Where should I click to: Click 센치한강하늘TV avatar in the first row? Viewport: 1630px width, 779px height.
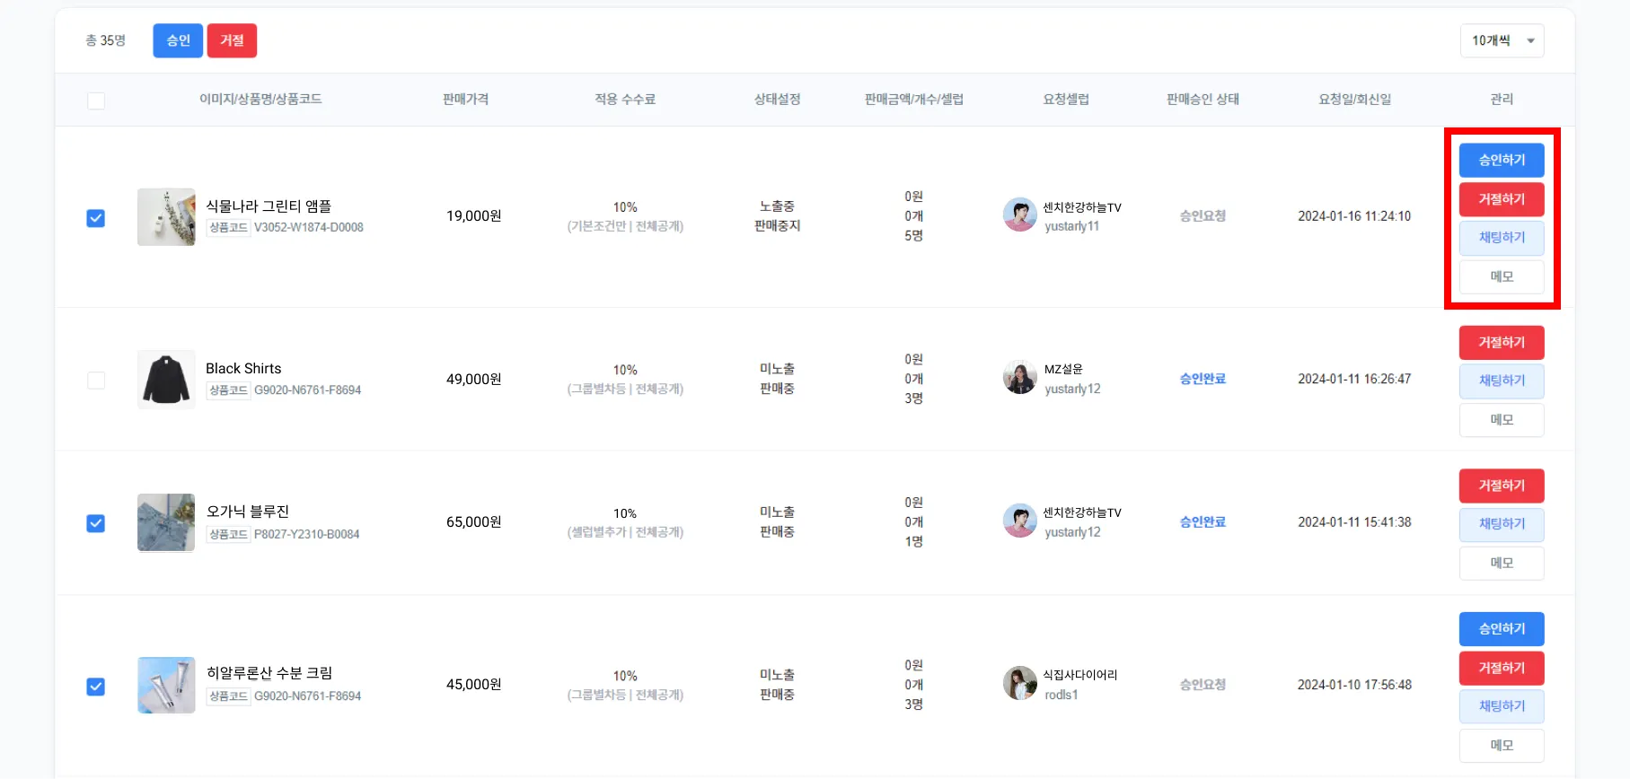(1019, 215)
